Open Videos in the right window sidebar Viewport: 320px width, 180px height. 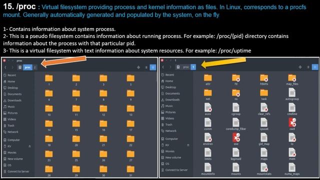pyautogui.click(x=168, y=118)
